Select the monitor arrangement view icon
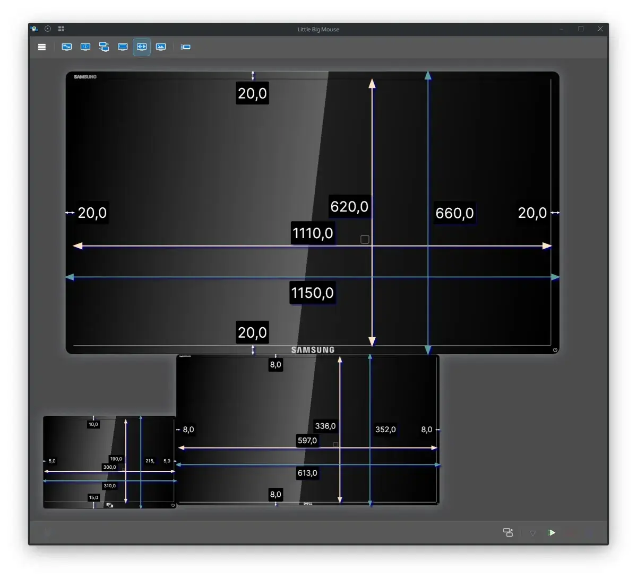This screenshot has width=637, height=579. [104, 47]
